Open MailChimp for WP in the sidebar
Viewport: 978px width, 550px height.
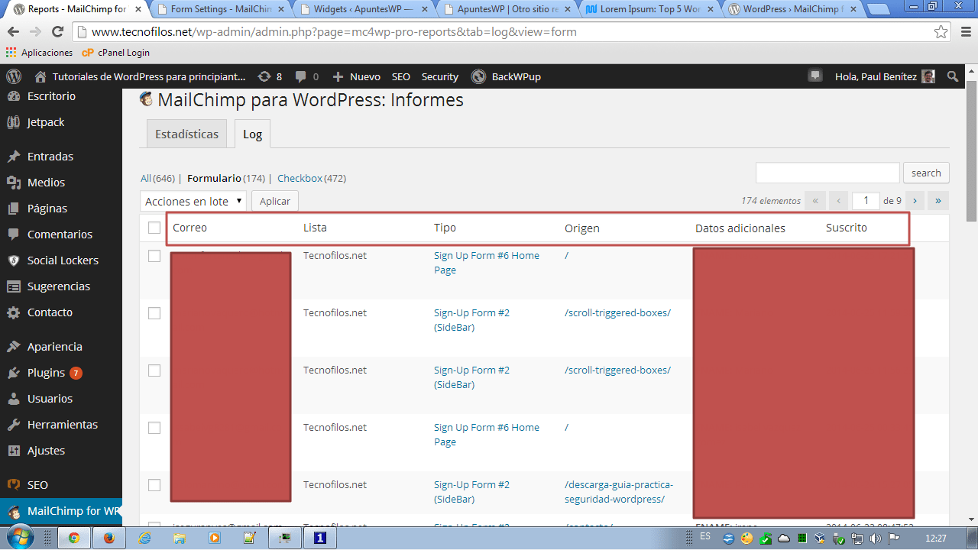coord(61,511)
